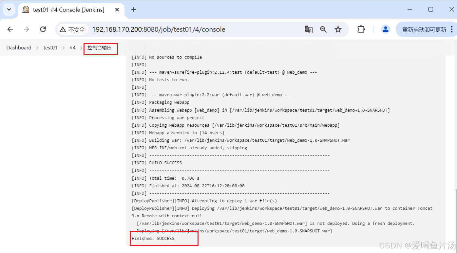
Task: Click the WEB-INF/web.xml already added line
Action: click(189, 148)
